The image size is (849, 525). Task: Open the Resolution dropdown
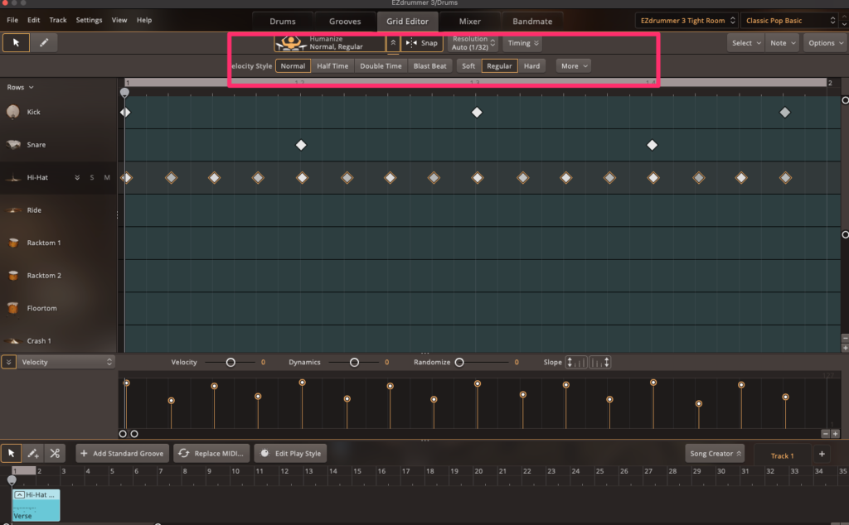pos(473,43)
